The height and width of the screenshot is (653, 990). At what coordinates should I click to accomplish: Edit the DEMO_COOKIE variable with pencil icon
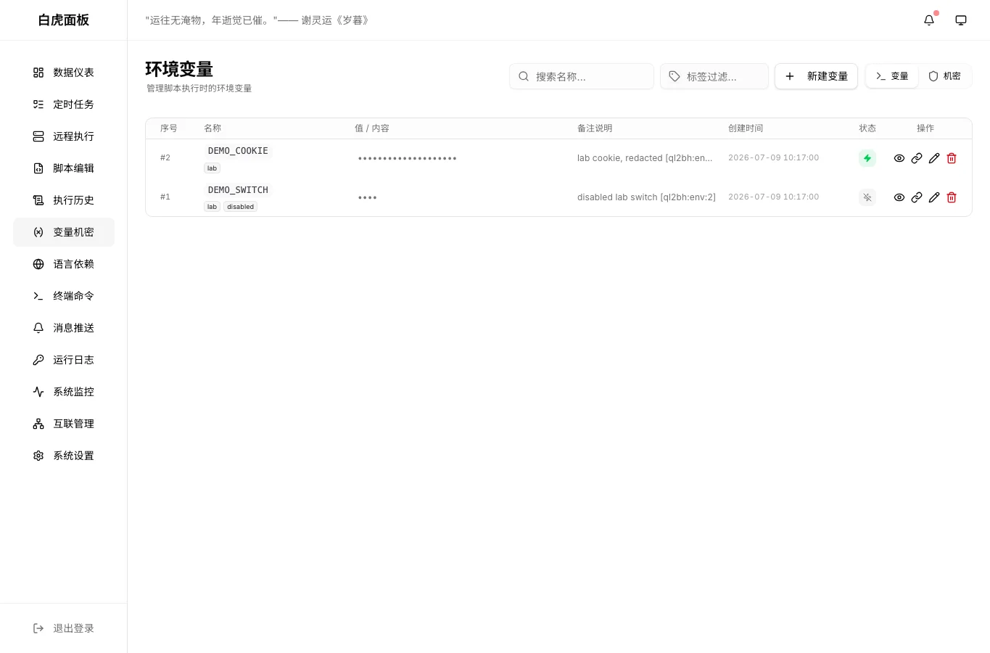(x=934, y=158)
